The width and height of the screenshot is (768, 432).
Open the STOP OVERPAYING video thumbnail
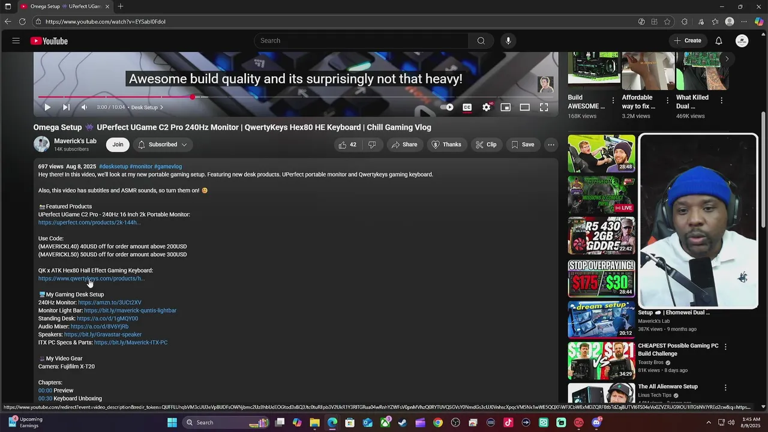pyautogui.click(x=601, y=278)
